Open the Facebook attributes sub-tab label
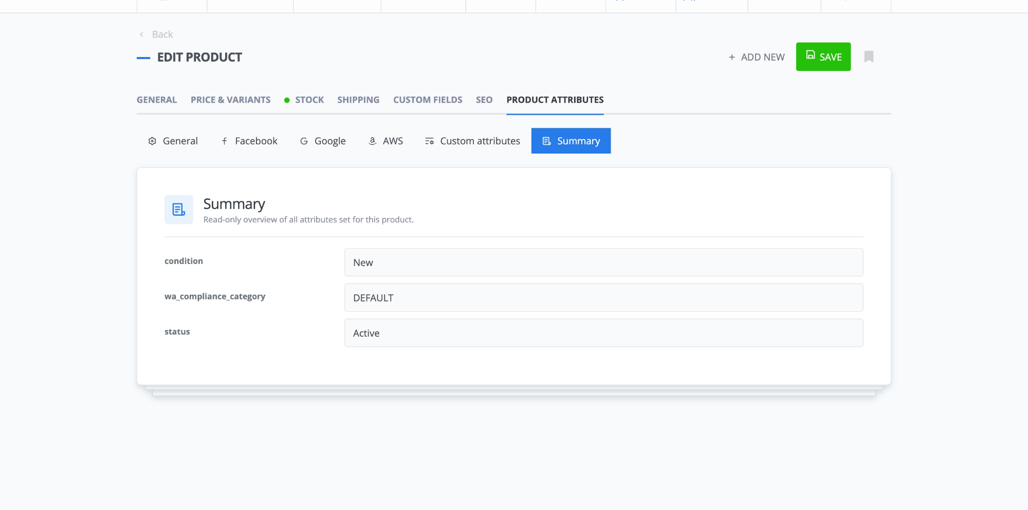1028x510 pixels. click(256, 141)
